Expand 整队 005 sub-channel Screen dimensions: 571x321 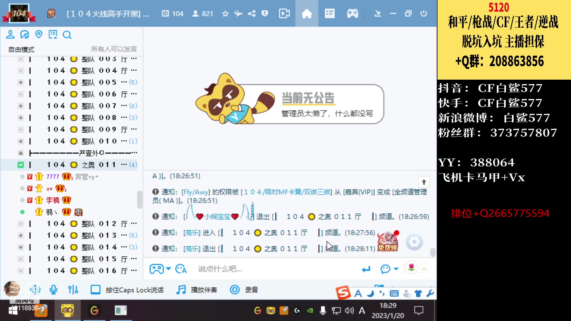pyautogui.click(x=21, y=82)
